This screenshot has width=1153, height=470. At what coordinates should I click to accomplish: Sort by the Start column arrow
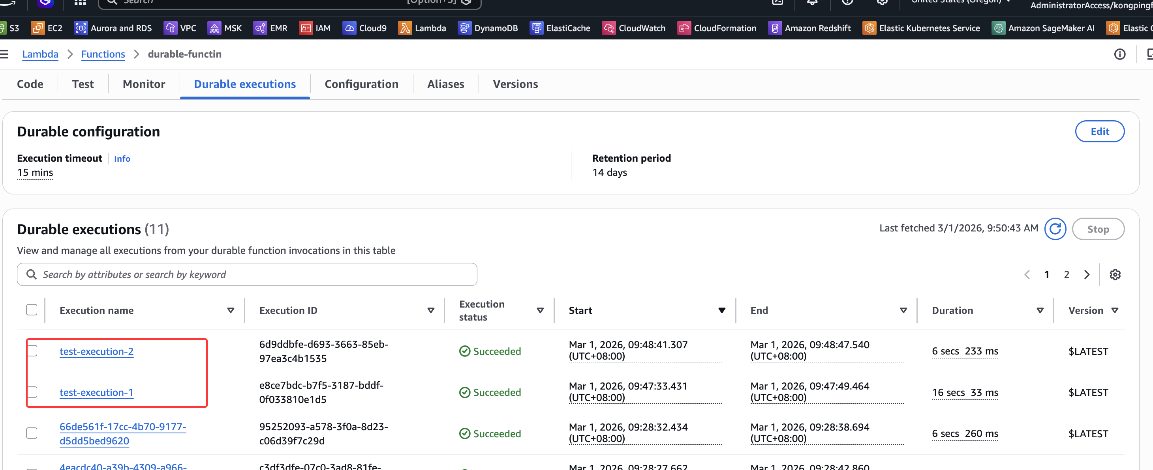click(721, 310)
